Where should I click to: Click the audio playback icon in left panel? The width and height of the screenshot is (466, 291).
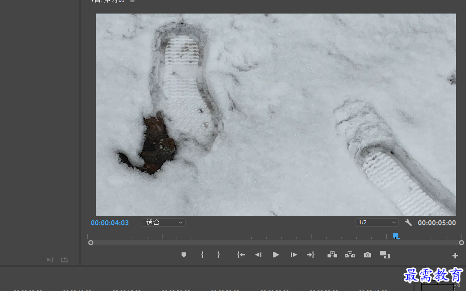click(x=51, y=260)
